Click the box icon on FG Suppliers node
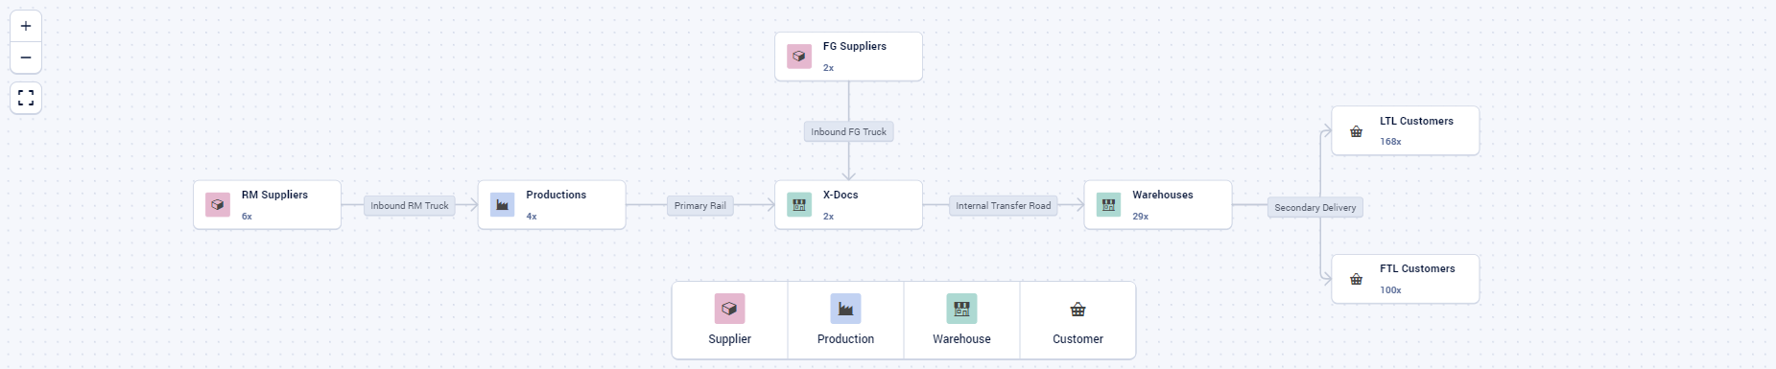The height and width of the screenshot is (369, 1776). pyautogui.click(x=799, y=56)
